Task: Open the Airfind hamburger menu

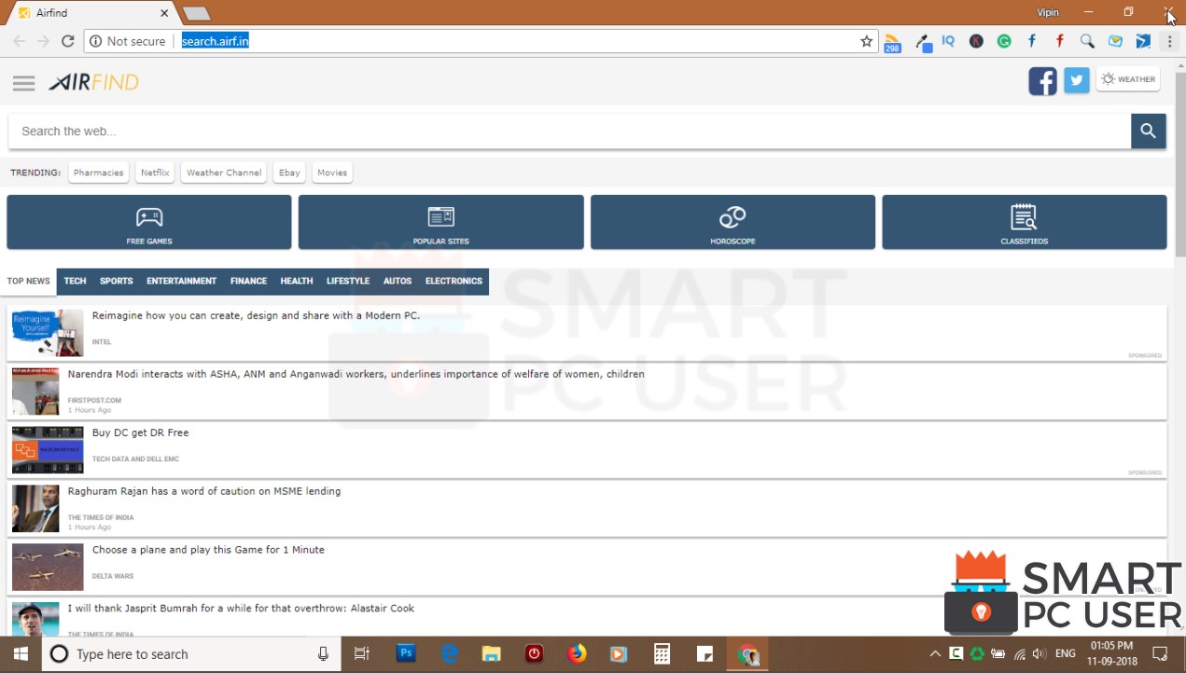Action: click(23, 83)
